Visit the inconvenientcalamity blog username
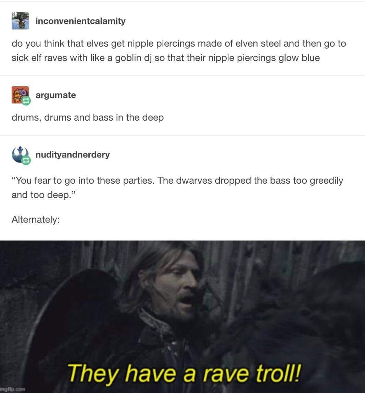 pos(80,21)
